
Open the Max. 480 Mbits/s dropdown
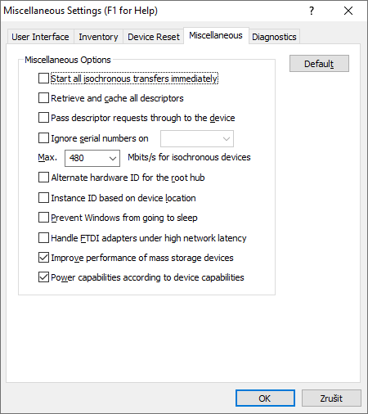(x=92, y=158)
